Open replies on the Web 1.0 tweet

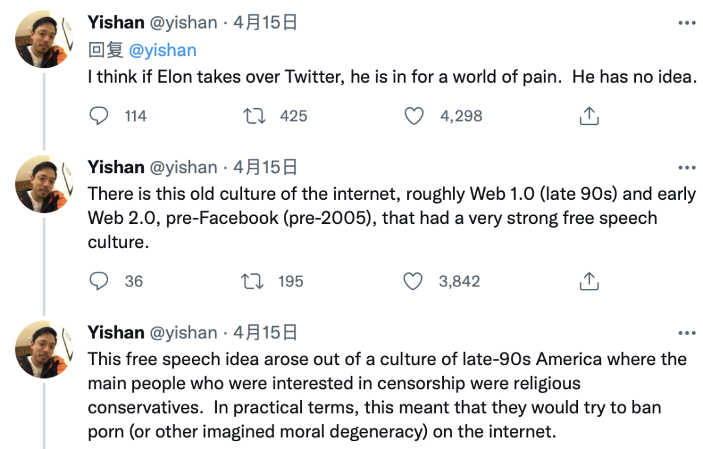click(x=99, y=281)
